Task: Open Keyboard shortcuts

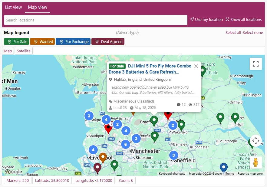Action: click(172, 174)
